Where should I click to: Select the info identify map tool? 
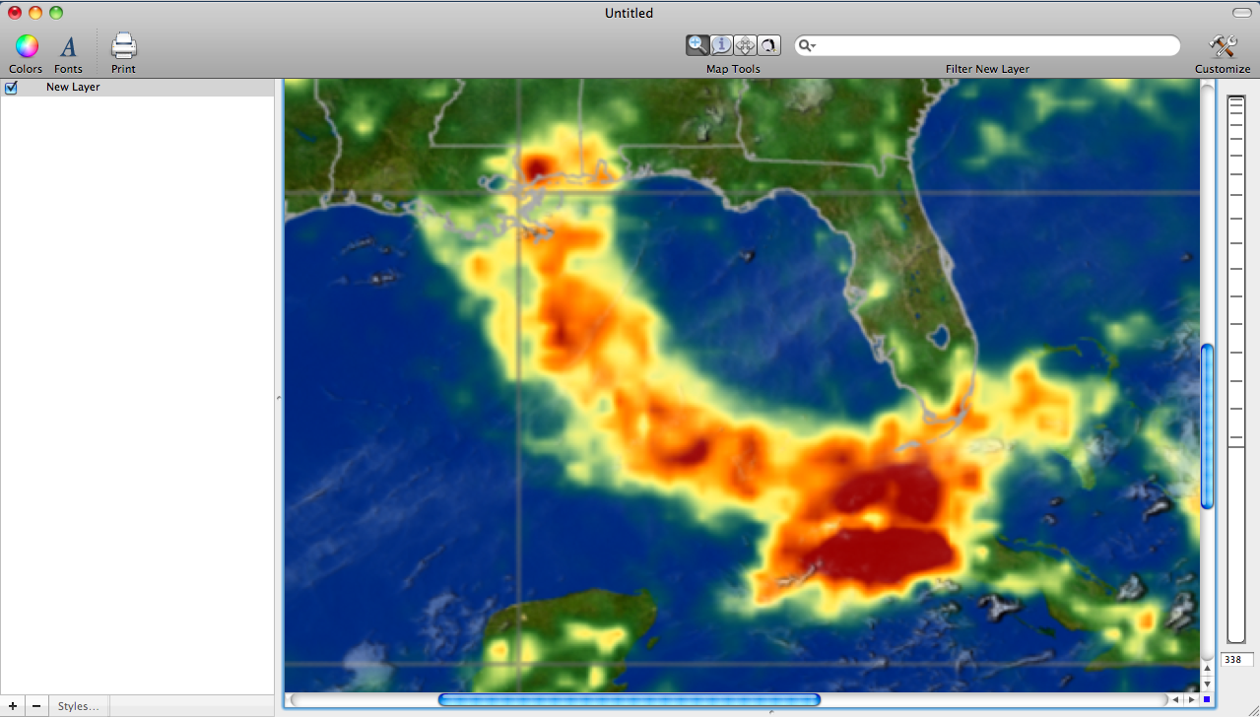pos(721,44)
